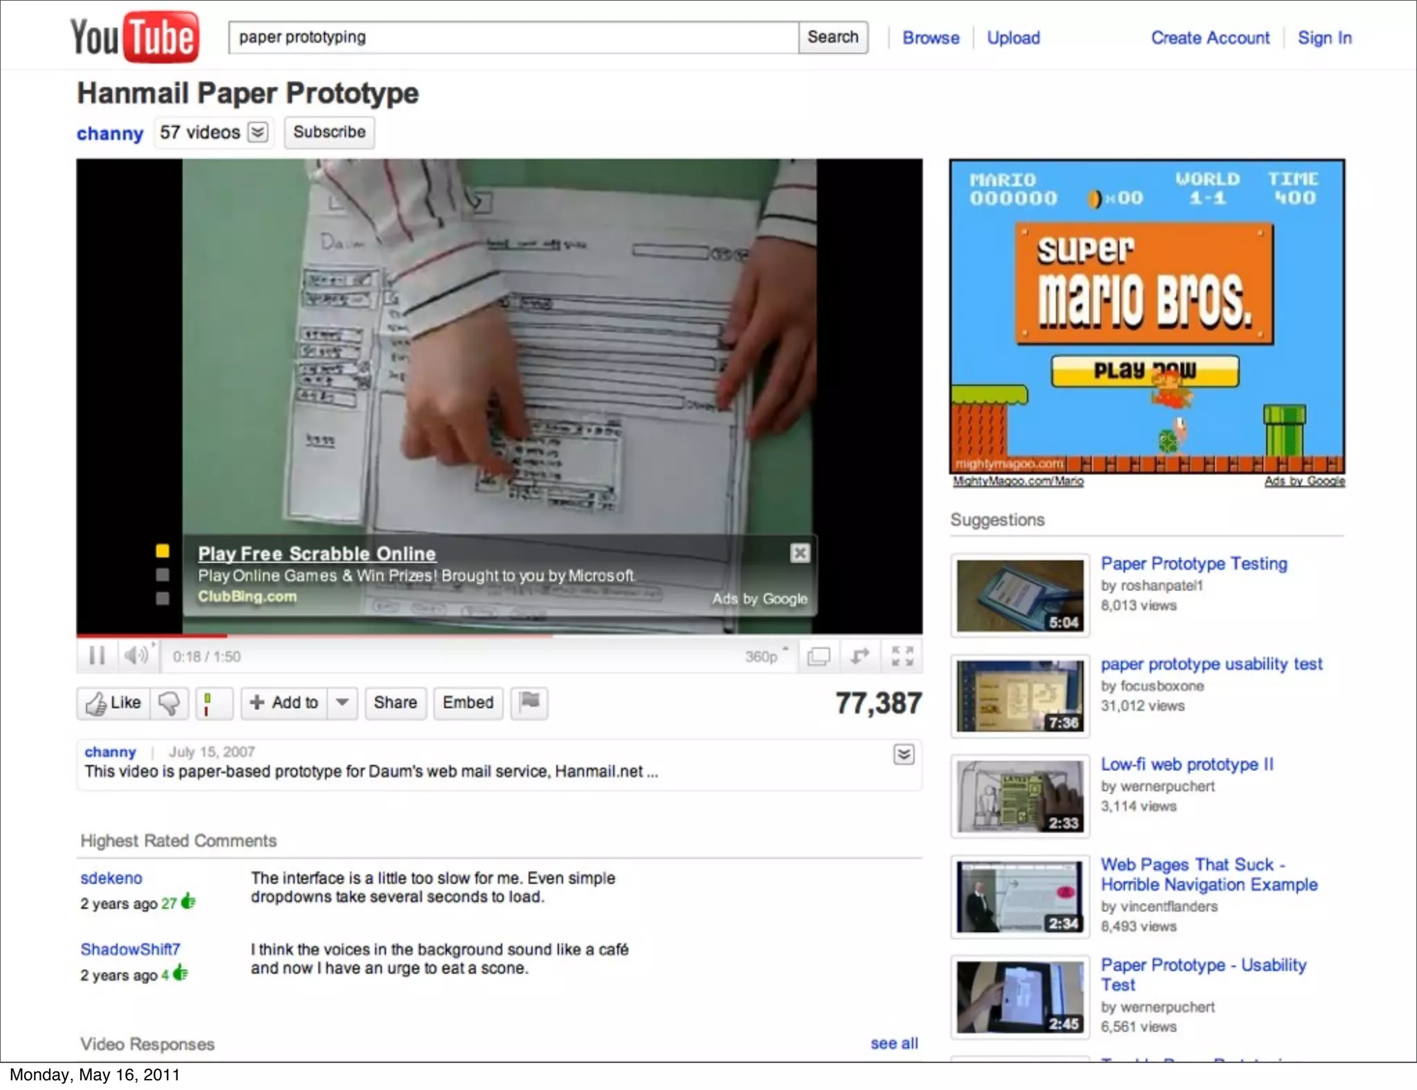Show video statistics bar icon
This screenshot has height=1090, width=1417.
pyautogui.click(x=208, y=703)
